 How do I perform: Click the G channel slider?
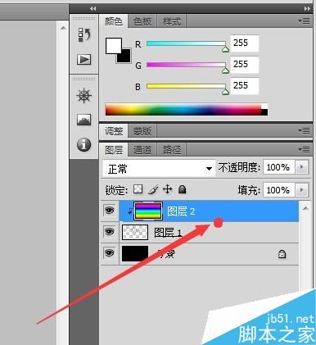[x=187, y=65]
